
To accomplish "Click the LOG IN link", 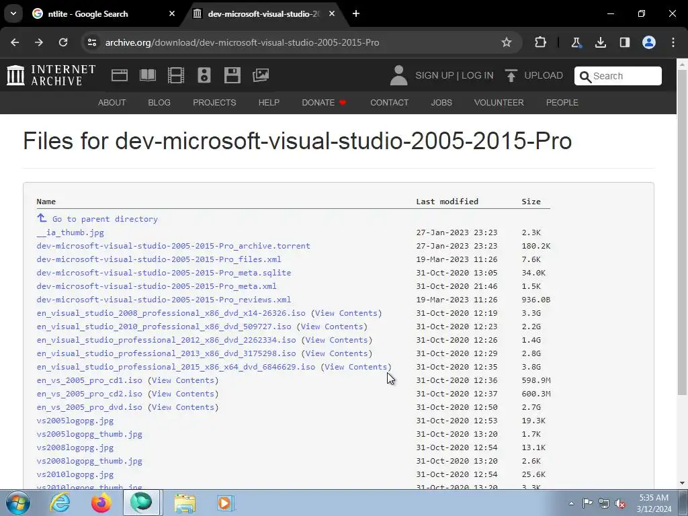I will tap(478, 75).
